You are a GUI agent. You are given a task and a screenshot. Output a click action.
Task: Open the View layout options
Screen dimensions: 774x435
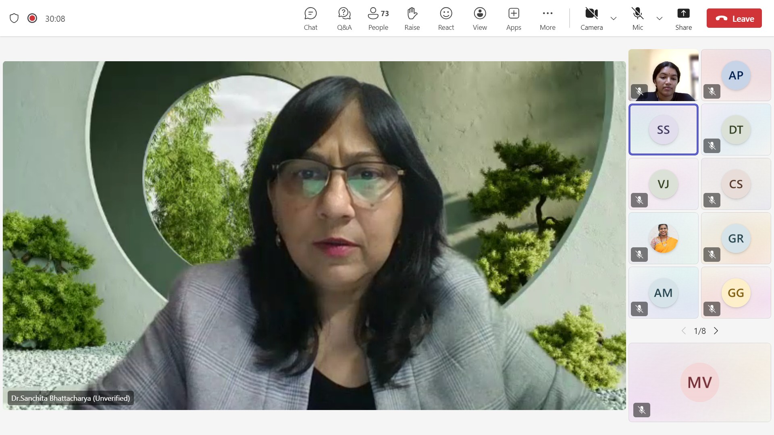coord(480,19)
